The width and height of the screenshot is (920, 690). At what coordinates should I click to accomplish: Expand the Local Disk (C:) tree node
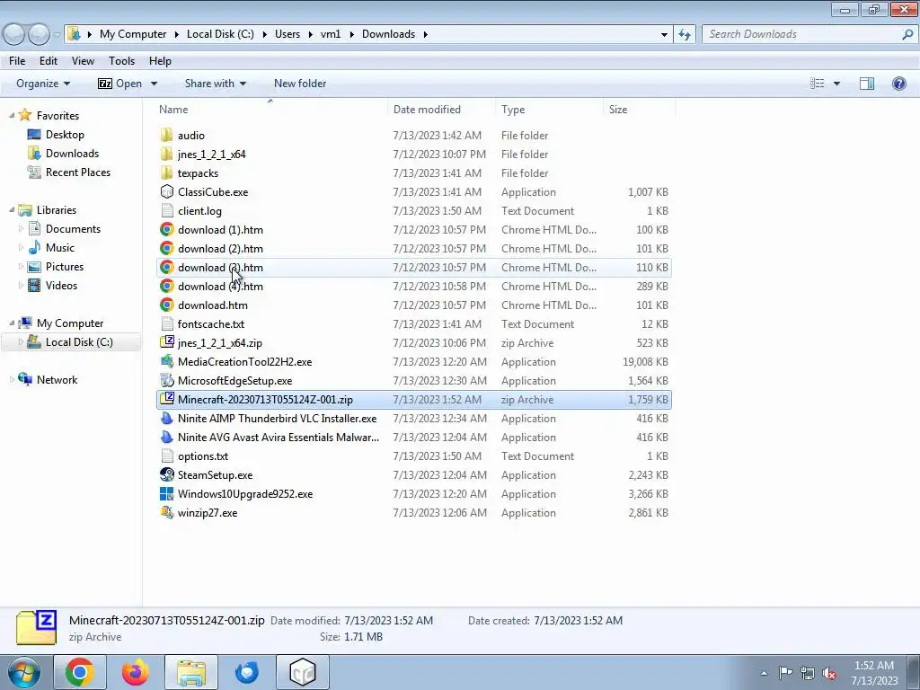click(22, 342)
